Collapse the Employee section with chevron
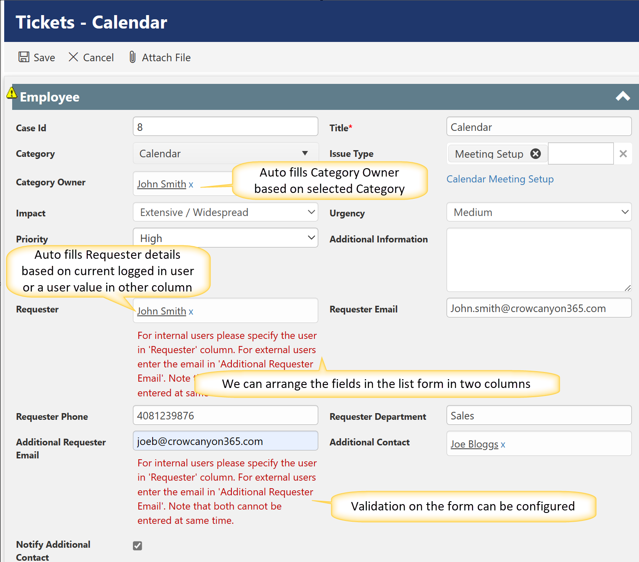This screenshot has width=639, height=562. [x=623, y=96]
